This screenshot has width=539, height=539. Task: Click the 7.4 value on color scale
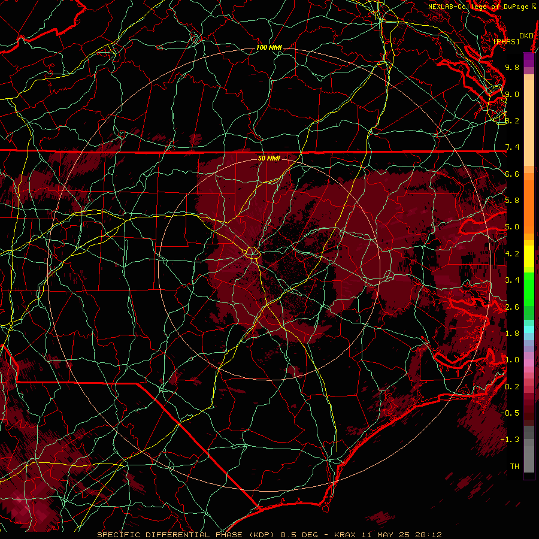(x=512, y=147)
